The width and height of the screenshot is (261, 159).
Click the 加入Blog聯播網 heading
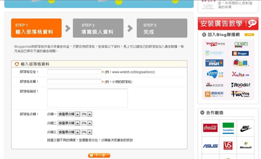click(x=224, y=35)
